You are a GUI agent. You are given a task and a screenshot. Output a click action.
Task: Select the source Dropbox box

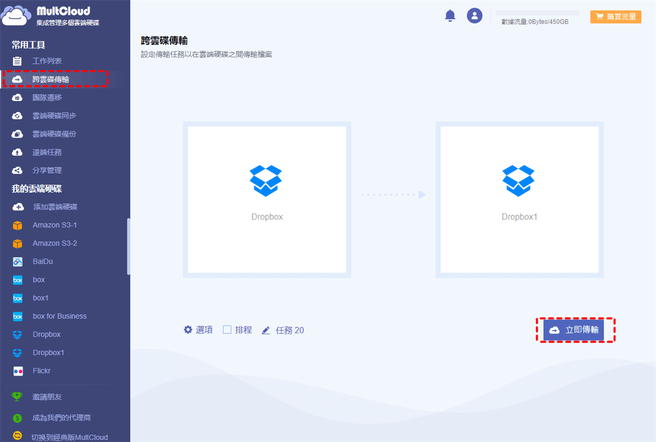(x=267, y=199)
